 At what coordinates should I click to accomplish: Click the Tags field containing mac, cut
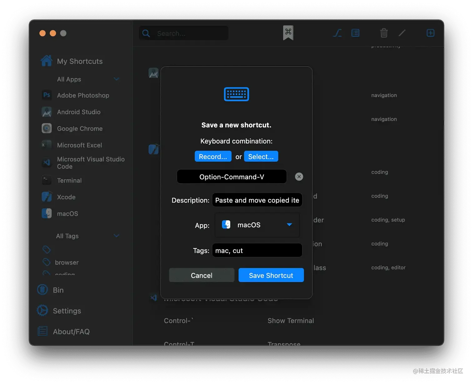[257, 250]
